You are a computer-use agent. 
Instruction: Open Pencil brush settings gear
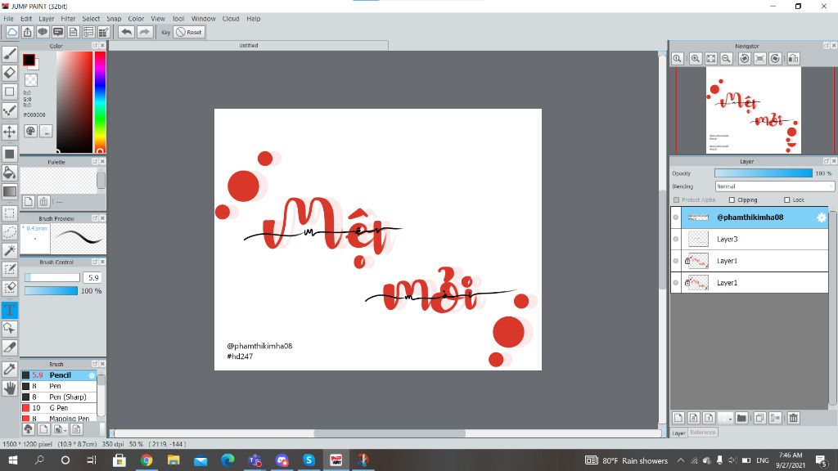pyautogui.click(x=92, y=375)
